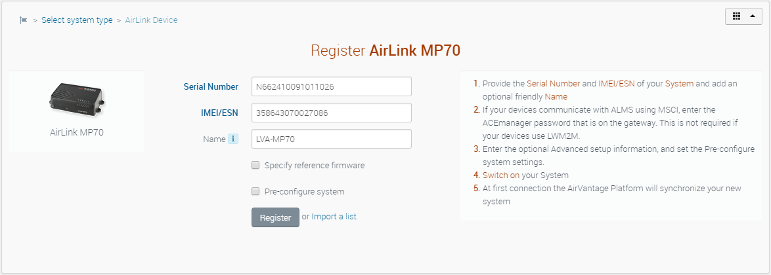Screen dimensions: 771x275
Task: Click the grid icon at top right
Action: click(736, 16)
